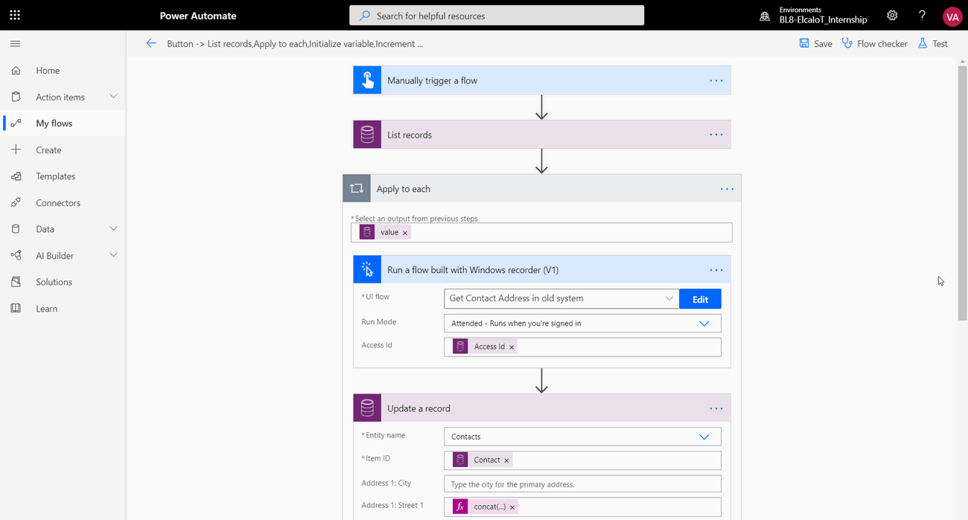Open more options for List records
This screenshot has width=968, height=520.
(x=716, y=135)
